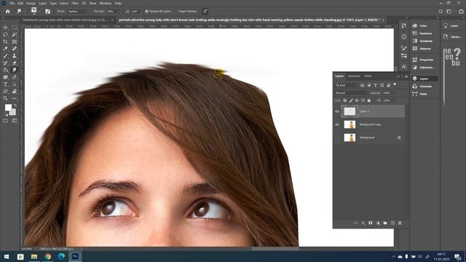Toggle Lock transparent pixels
This screenshot has height=262, width=466.
click(x=344, y=100)
